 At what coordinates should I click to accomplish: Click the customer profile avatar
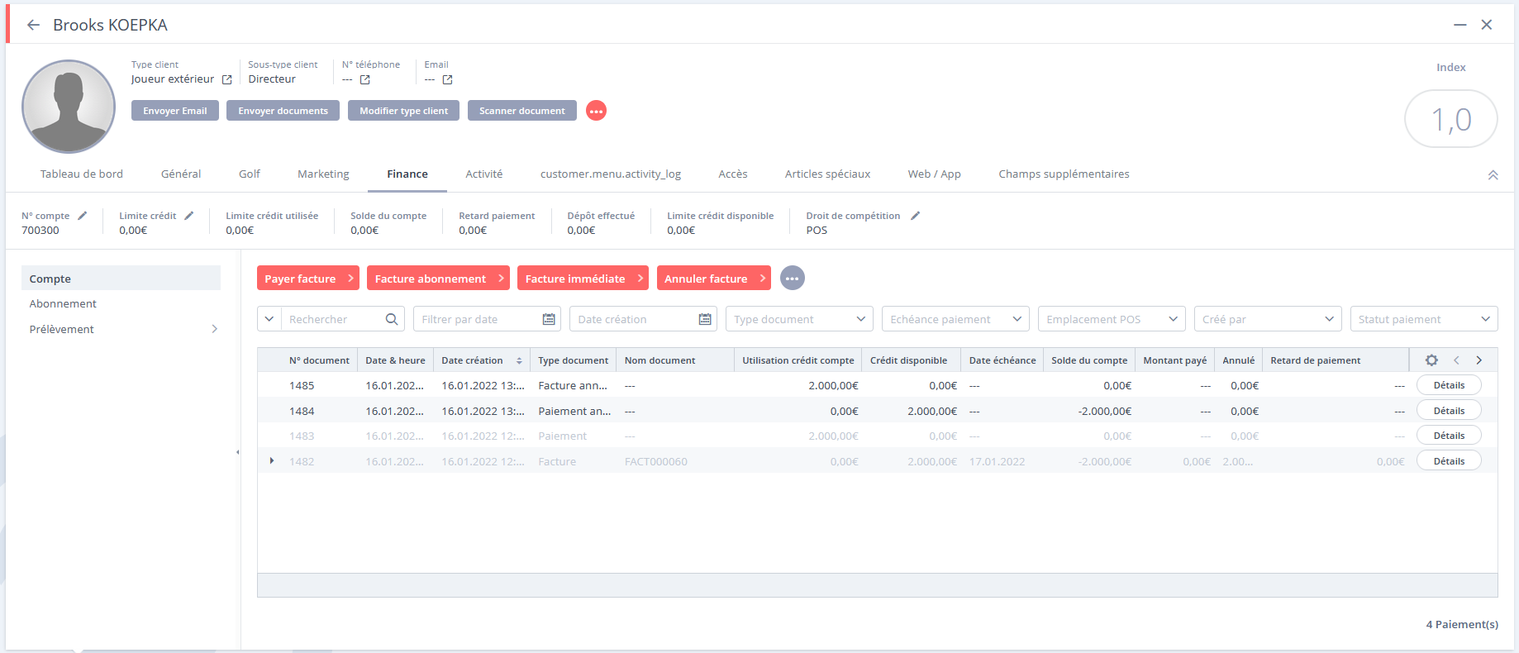click(x=69, y=107)
